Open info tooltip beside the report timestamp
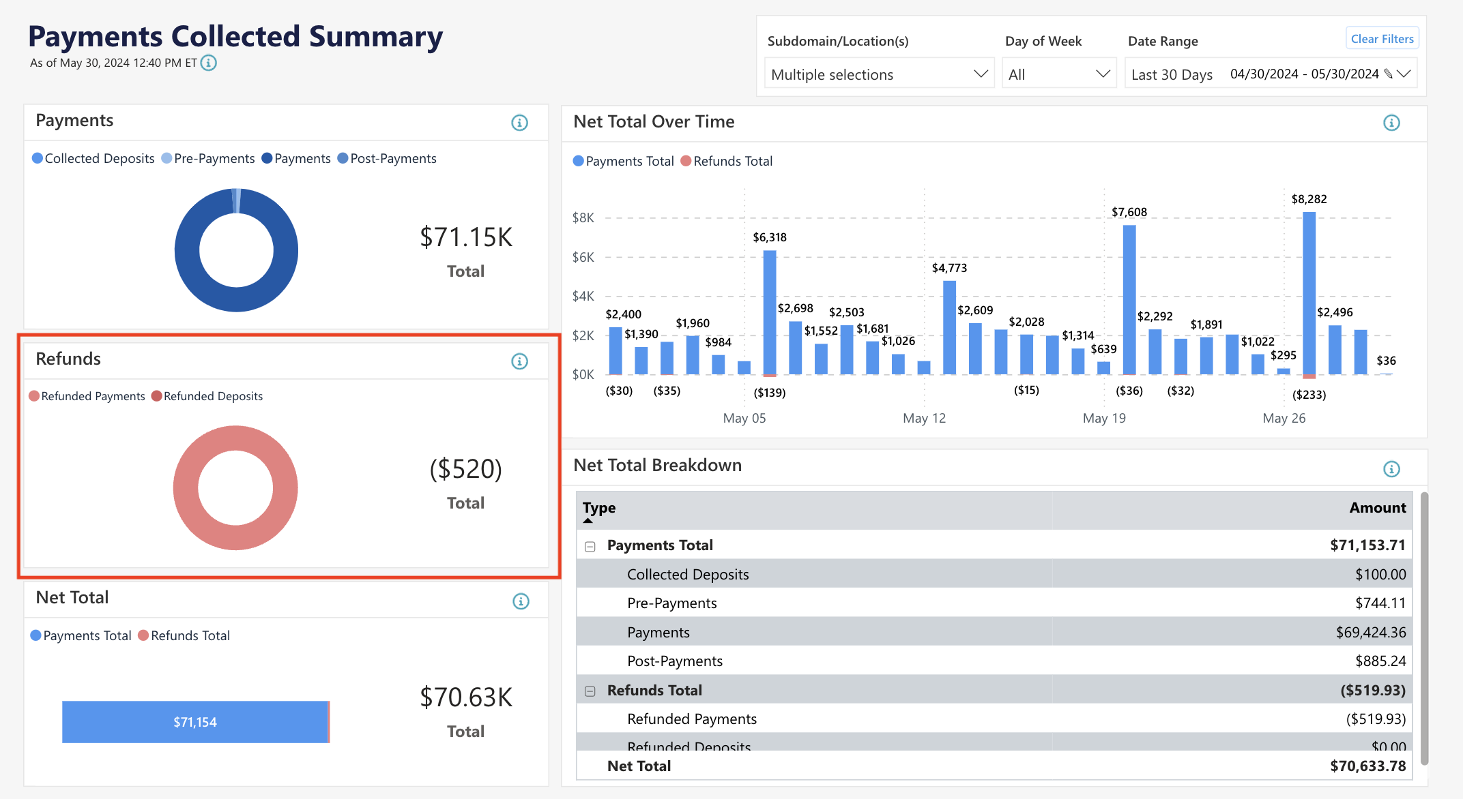The height and width of the screenshot is (799, 1463). (x=209, y=63)
